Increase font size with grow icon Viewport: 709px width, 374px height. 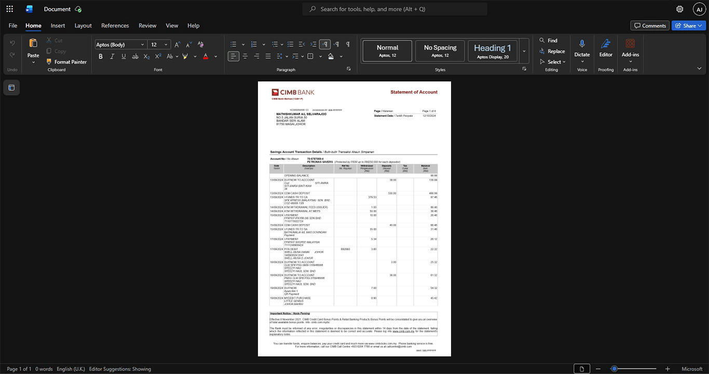click(x=178, y=45)
